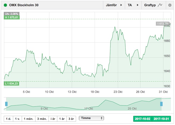175x125 pixels.
Task: Grab the right blue range slider handle
Action: pos(162,104)
